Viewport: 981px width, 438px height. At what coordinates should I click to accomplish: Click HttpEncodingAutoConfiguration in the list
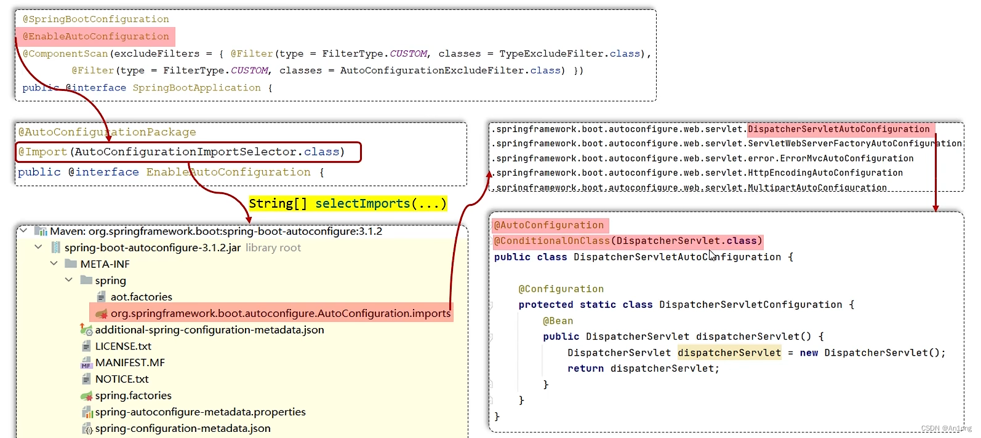click(x=825, y=173)
